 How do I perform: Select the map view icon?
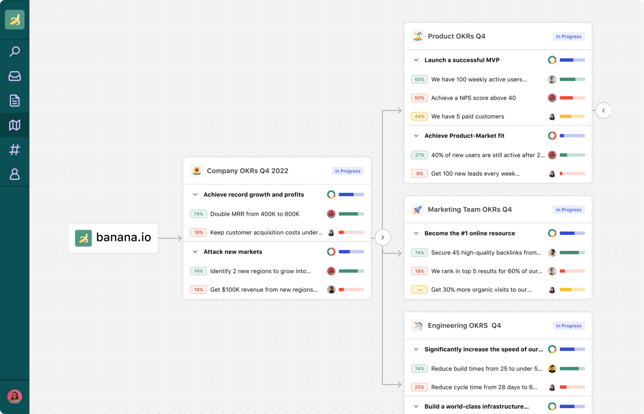(x=14, y=125)
